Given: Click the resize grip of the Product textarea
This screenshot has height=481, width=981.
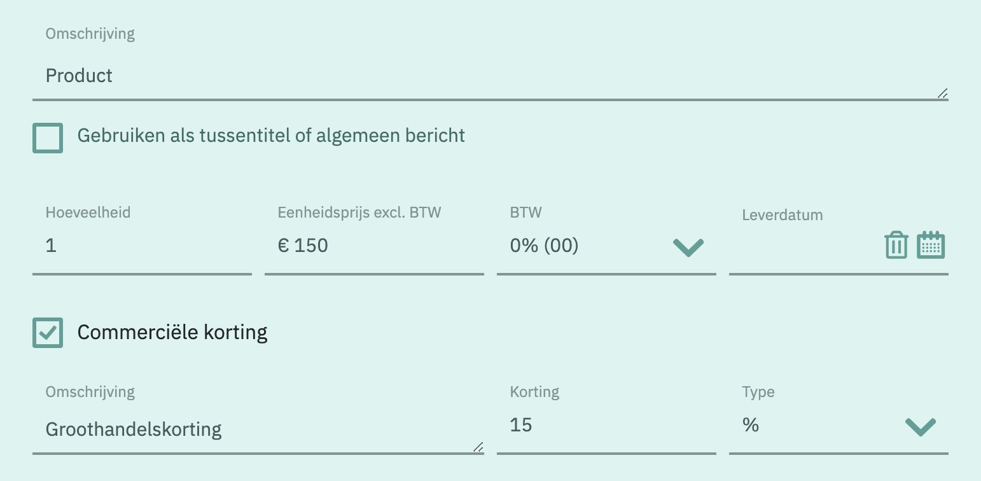Looking at the screenshot, I should (942, 94).
